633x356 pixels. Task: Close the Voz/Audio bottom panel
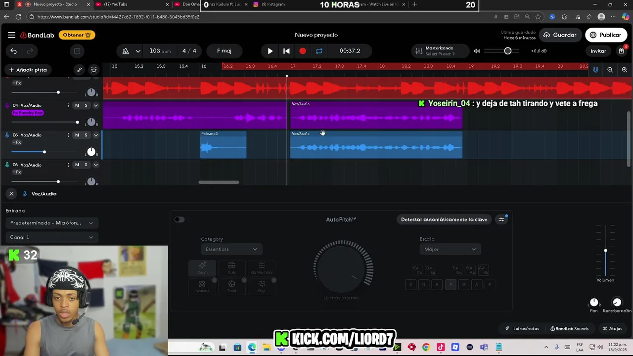(11, 194)
